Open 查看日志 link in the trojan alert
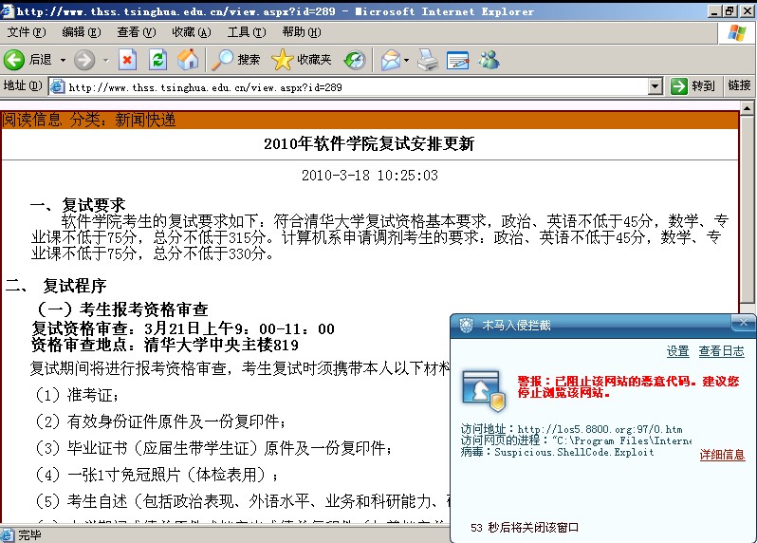The height and width of the screenshot is (543, 757). 721,351
